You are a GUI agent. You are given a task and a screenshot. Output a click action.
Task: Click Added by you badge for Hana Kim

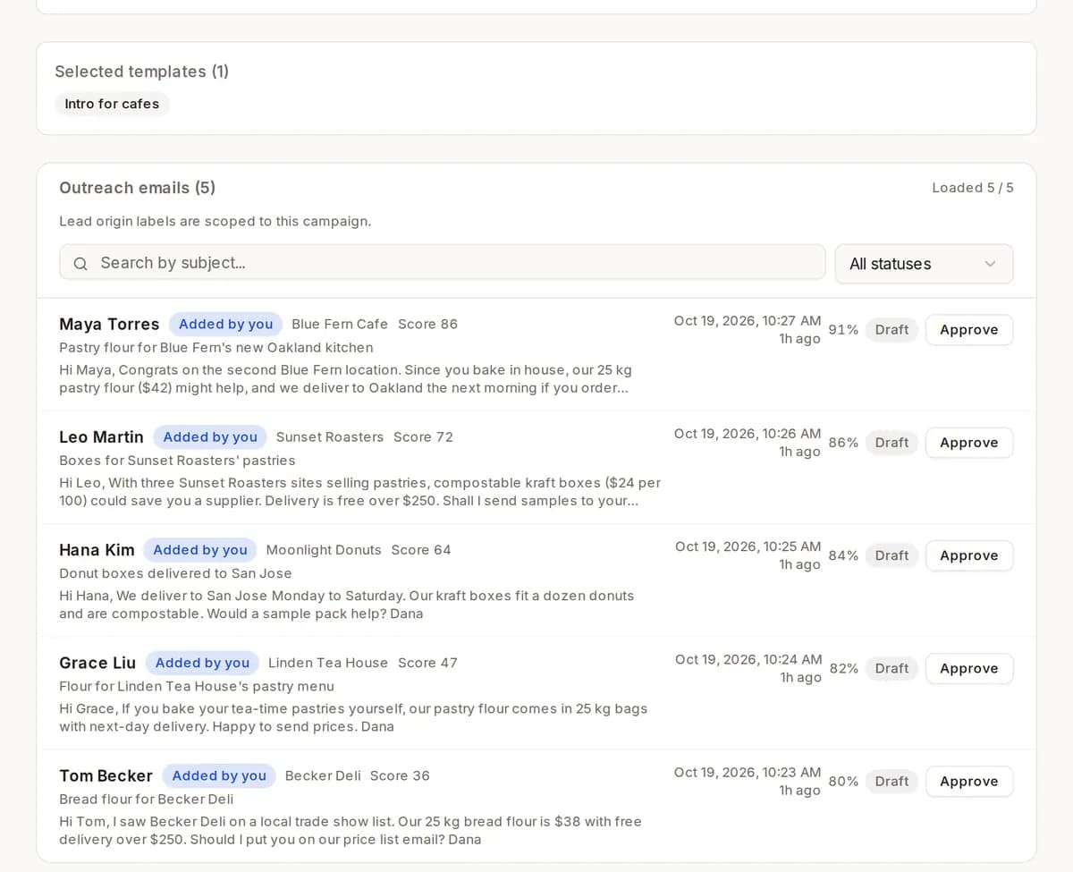200,549
